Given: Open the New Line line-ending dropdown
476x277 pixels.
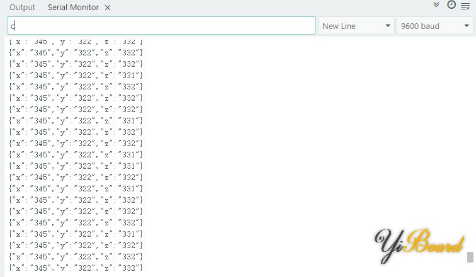Looking at the screenshot, I should [x=356, y=26].
